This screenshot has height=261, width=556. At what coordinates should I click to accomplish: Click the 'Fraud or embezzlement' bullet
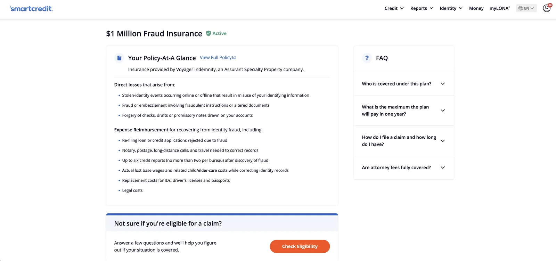(x=196, y=105)
